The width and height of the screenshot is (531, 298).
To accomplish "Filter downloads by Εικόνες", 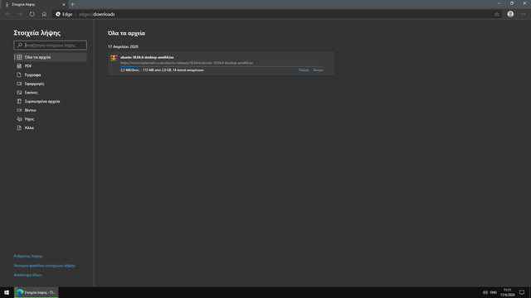I will [50, 92].
